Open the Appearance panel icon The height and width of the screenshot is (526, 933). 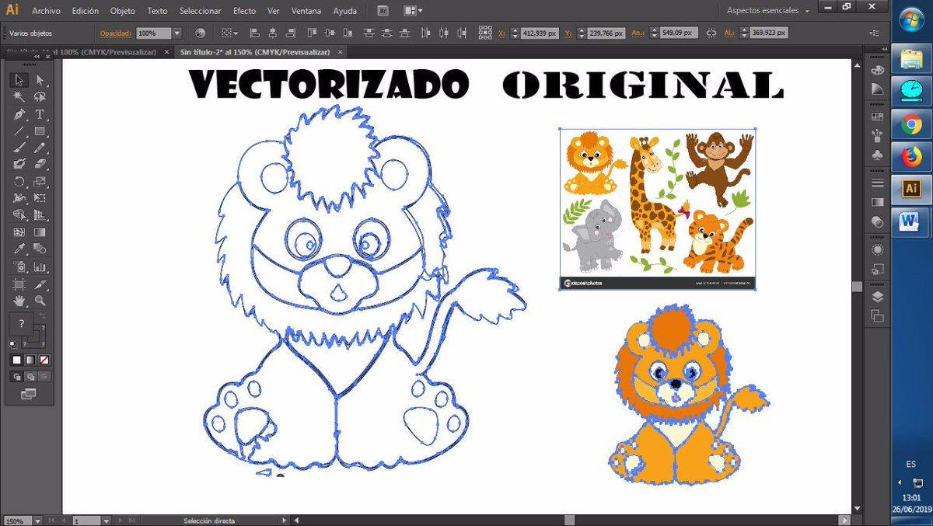(878, 249)
